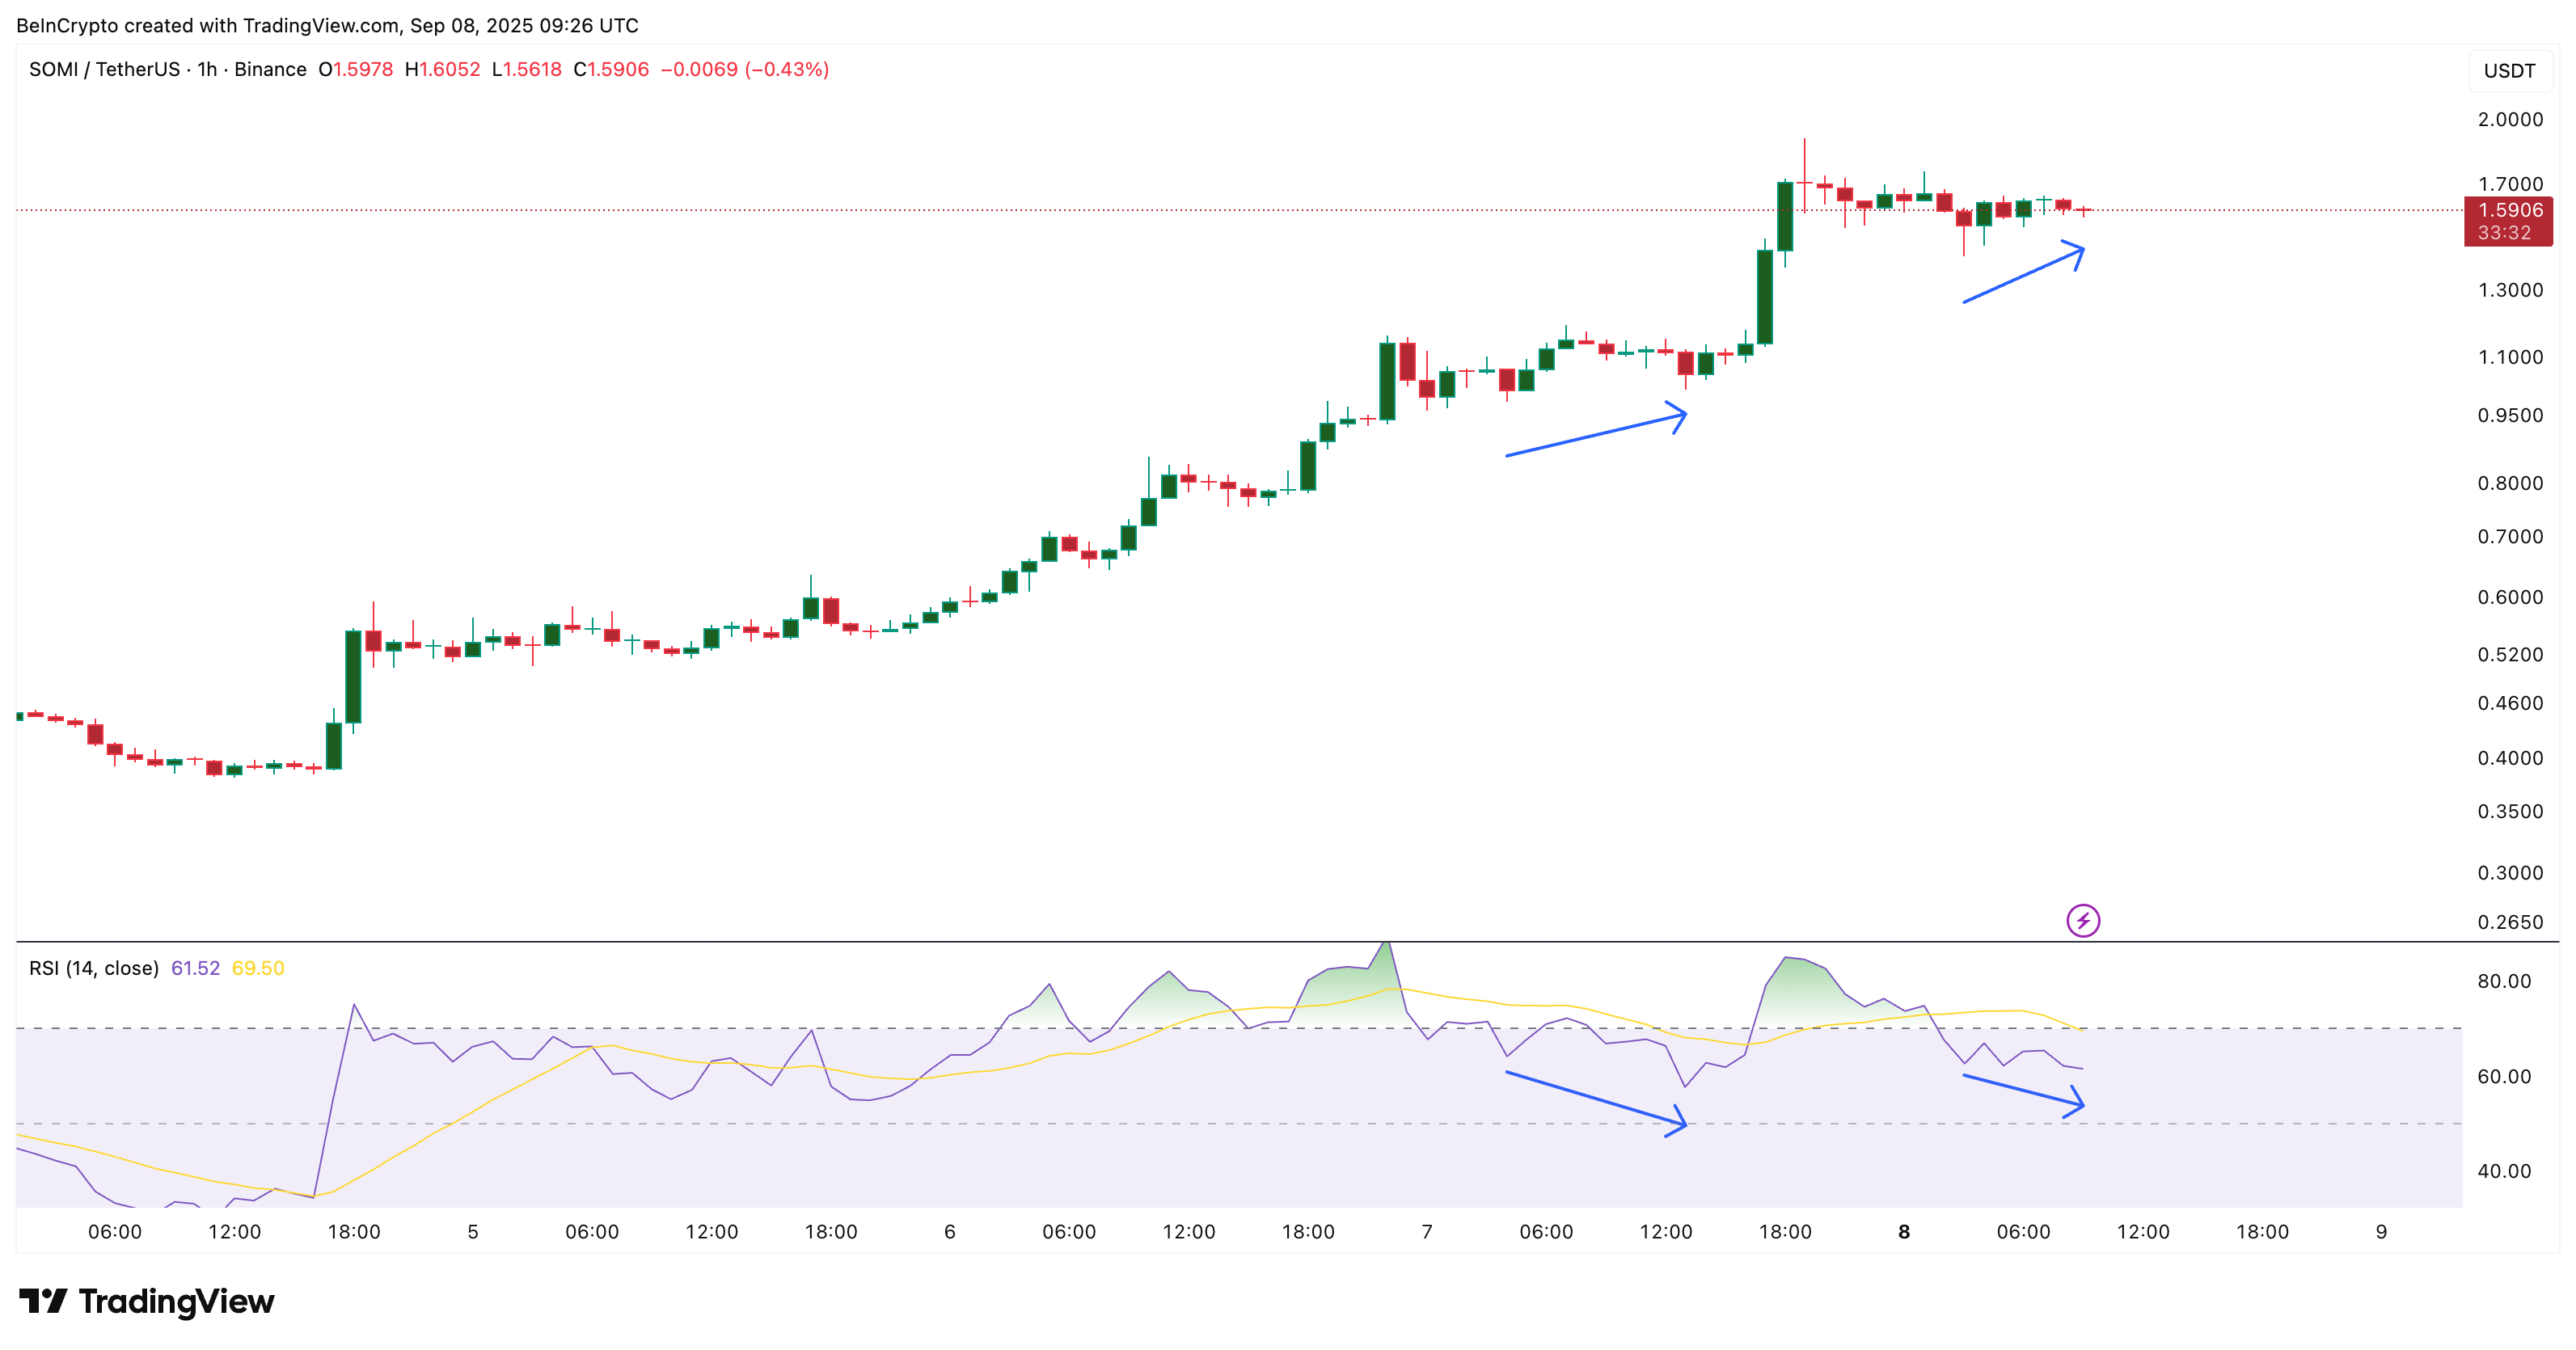2576x1350 pixels.
Task: Select the date 8 on the time axis
Action: (x=1904, y=1232)
